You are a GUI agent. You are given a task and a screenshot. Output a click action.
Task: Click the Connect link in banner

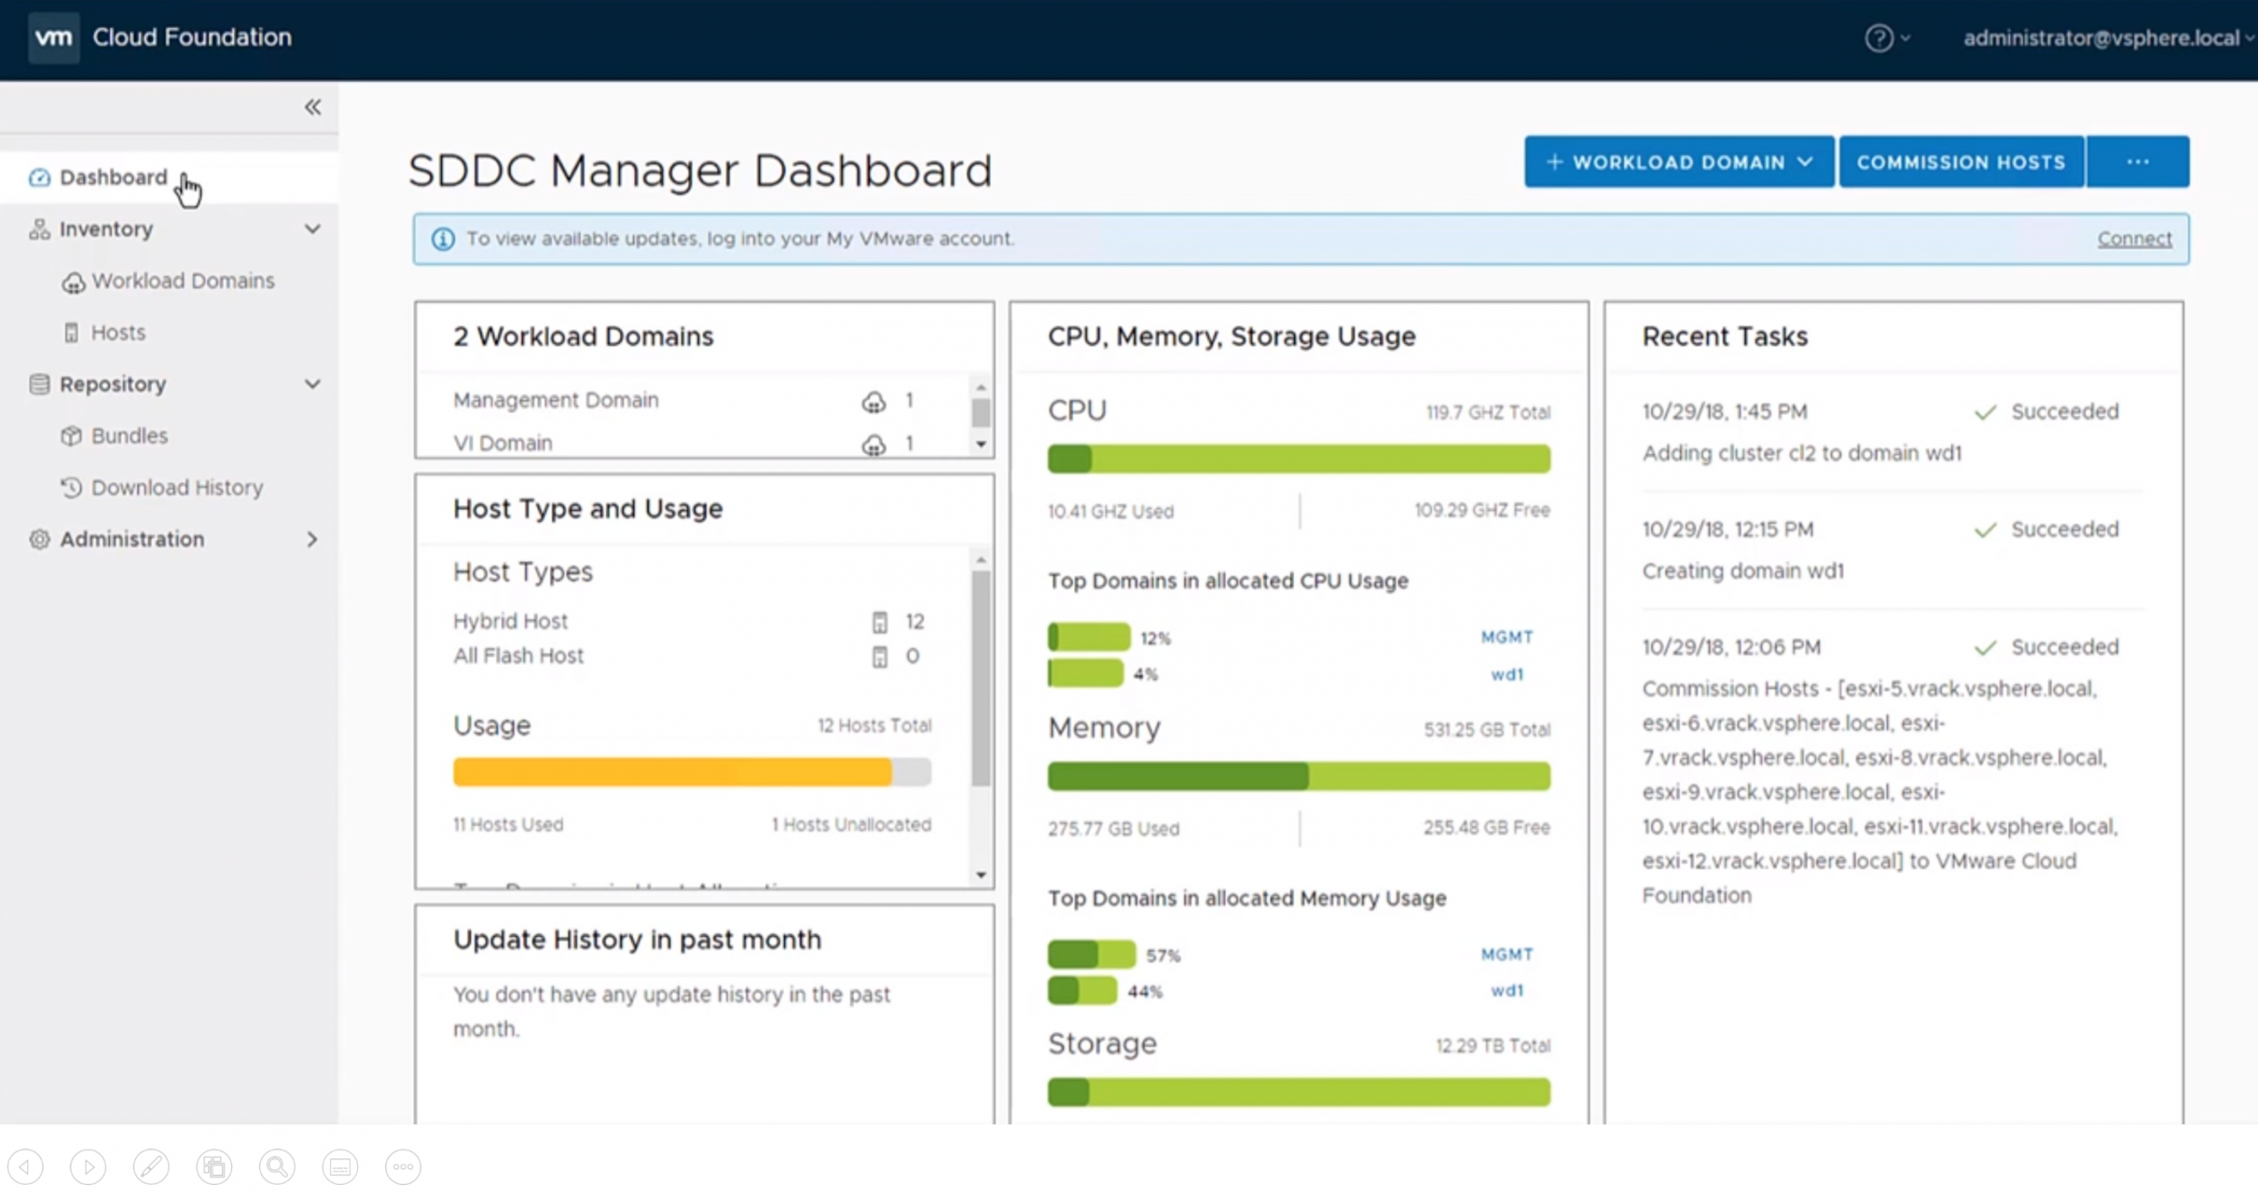pos(2135,239)
